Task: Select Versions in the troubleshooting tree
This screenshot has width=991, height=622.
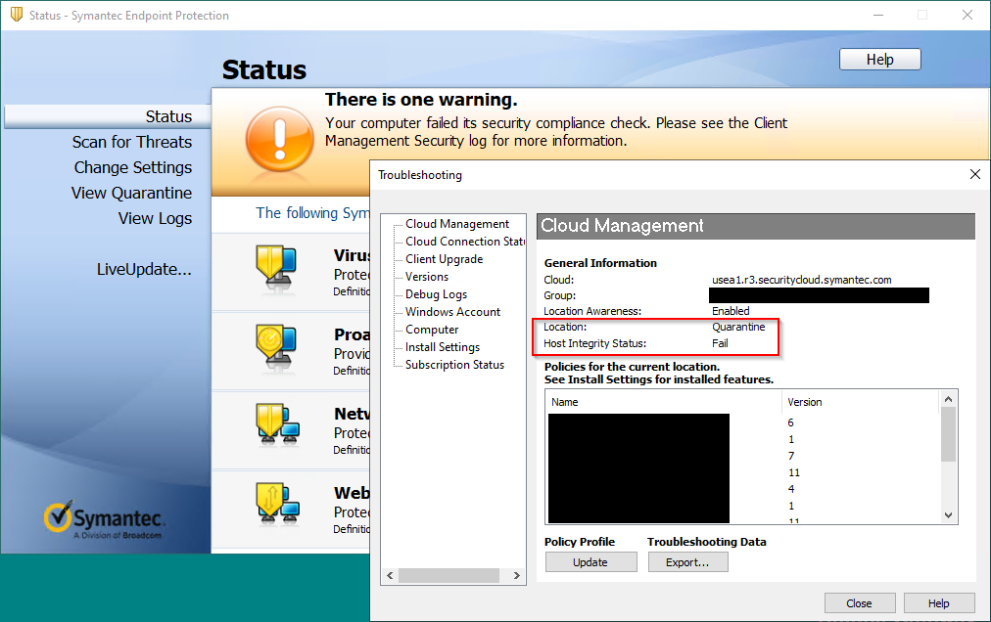Action: pyautogui.click(x=427, y=277)
